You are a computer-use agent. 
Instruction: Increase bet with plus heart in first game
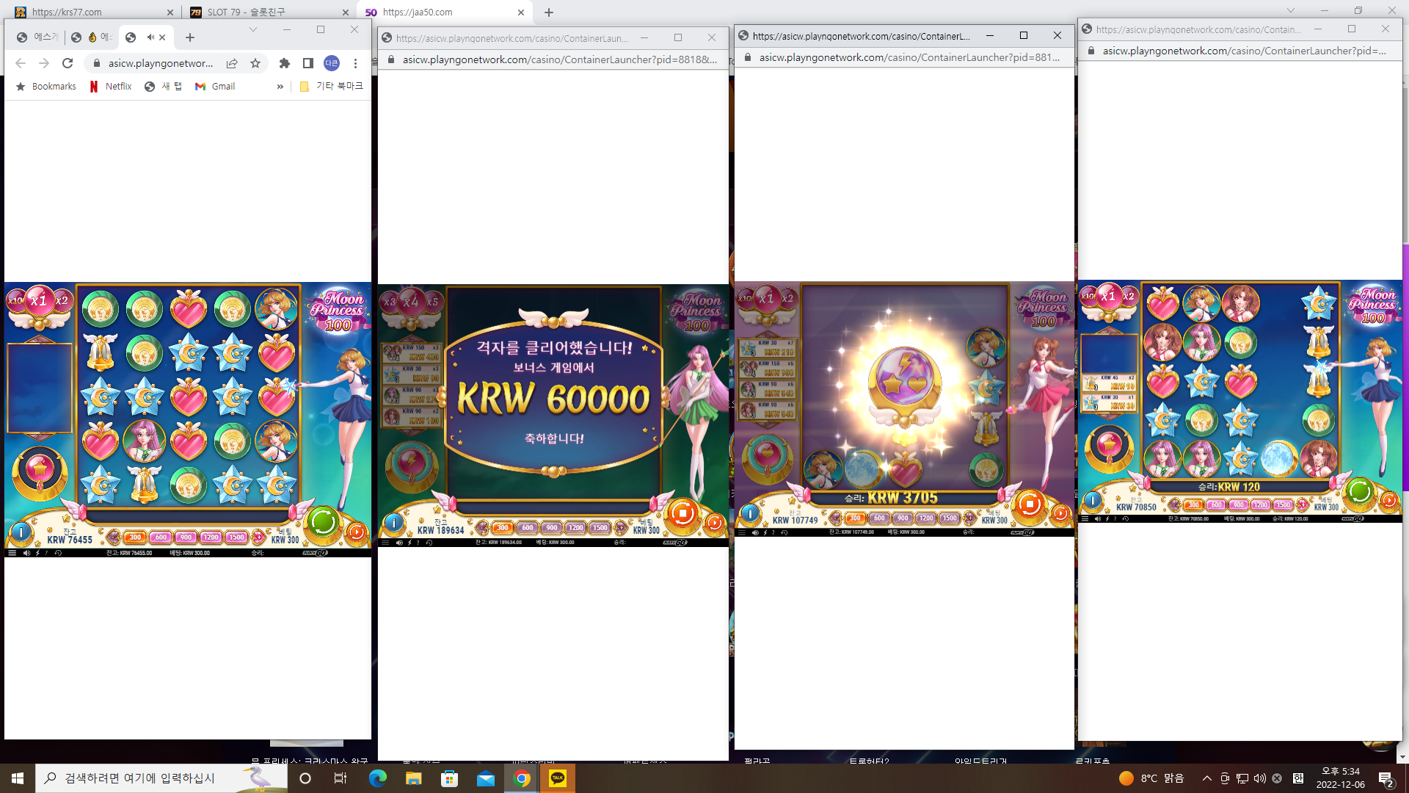click(258, 537)
